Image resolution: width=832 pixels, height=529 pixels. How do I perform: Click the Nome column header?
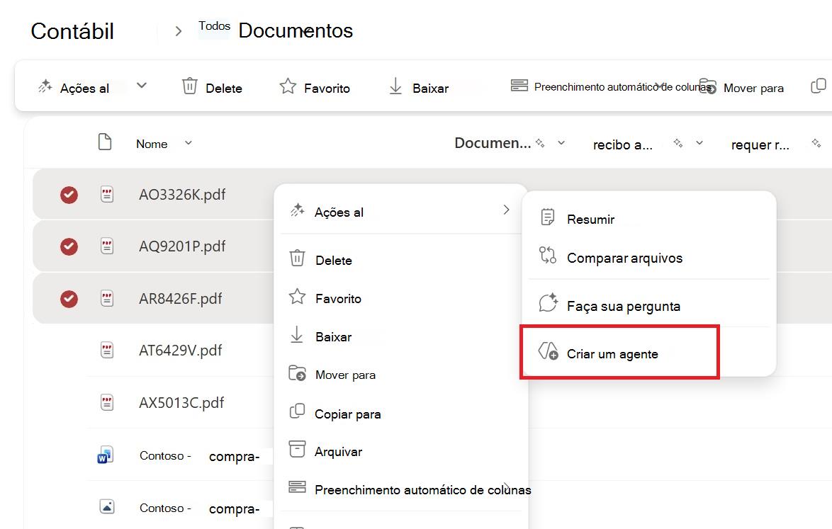[x=152, y=144]
